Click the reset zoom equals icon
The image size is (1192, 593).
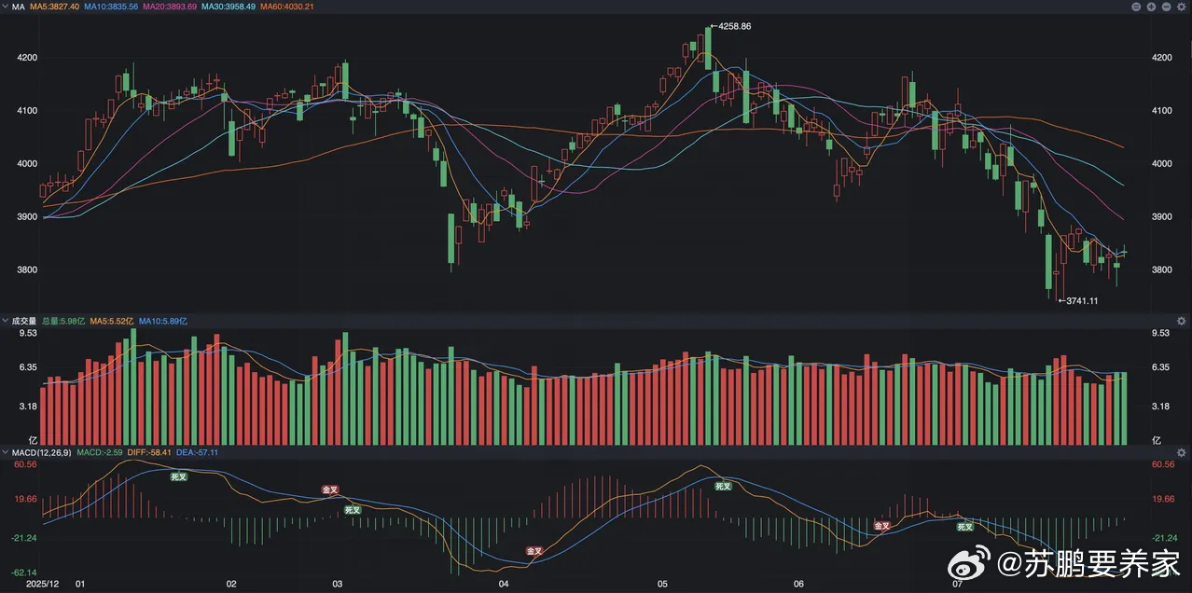pyautogui.click(x=1136, y=7)
